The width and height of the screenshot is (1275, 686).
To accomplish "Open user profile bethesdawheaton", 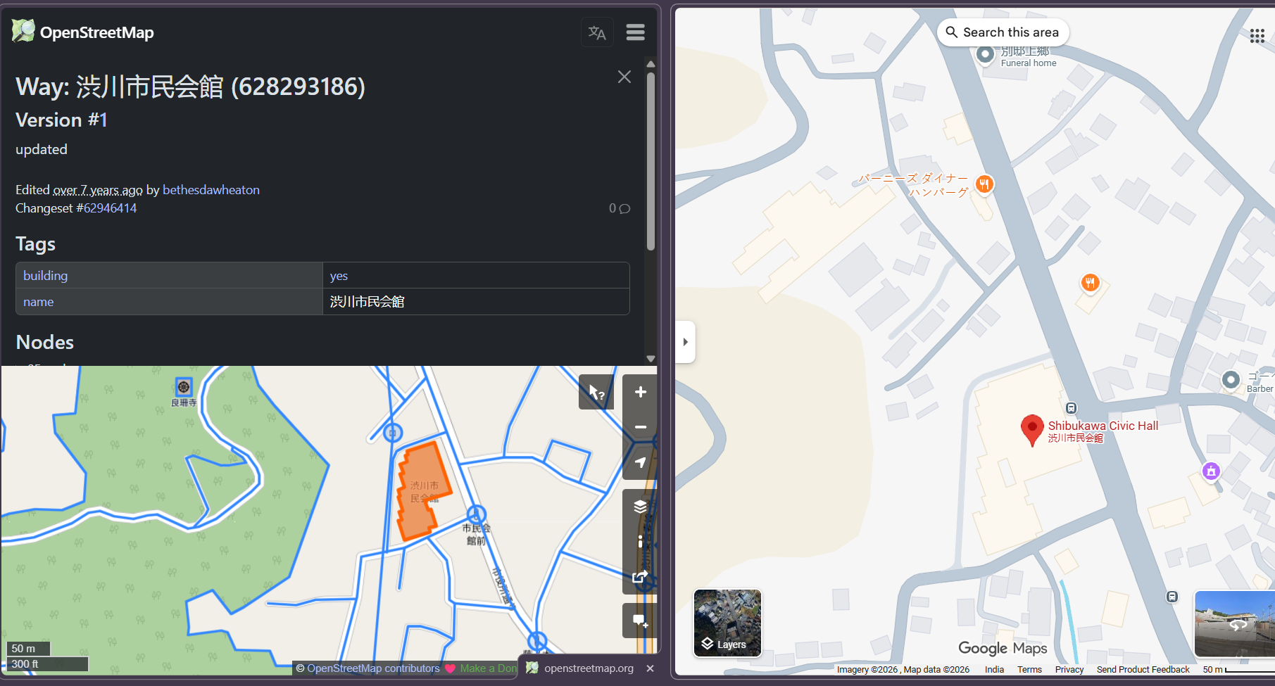I will (211, 190).
